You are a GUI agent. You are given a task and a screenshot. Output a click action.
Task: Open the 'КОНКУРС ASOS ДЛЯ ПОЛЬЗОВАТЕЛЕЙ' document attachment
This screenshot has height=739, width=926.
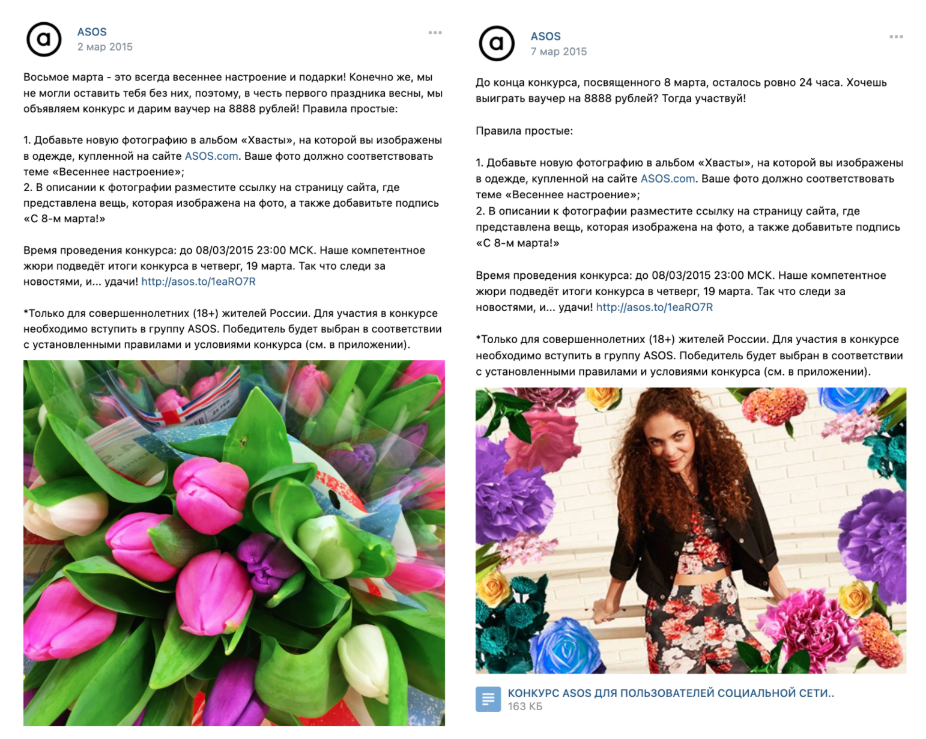pyautogui.click(x=671, y=693)
